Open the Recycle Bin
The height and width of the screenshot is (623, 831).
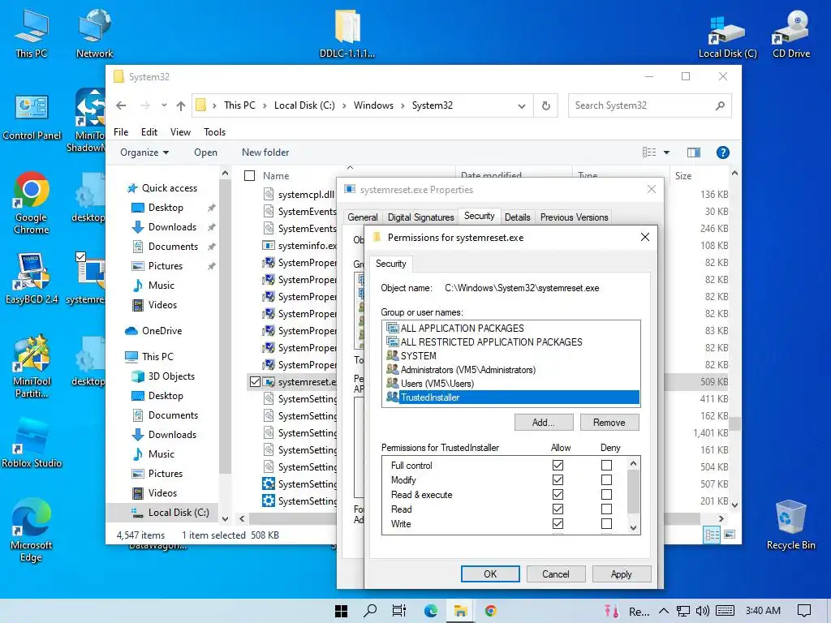click(x=790, y=525)
